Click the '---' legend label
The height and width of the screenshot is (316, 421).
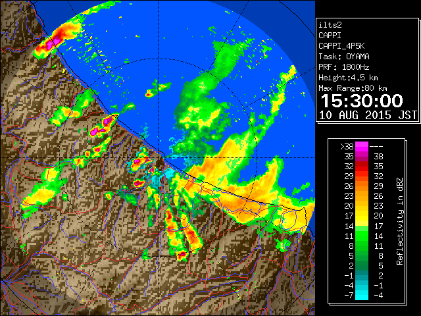pos(376,146)
